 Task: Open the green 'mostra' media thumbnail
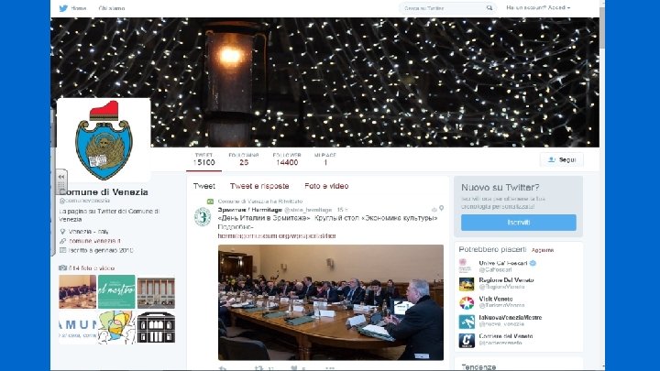tap(116, 292)
